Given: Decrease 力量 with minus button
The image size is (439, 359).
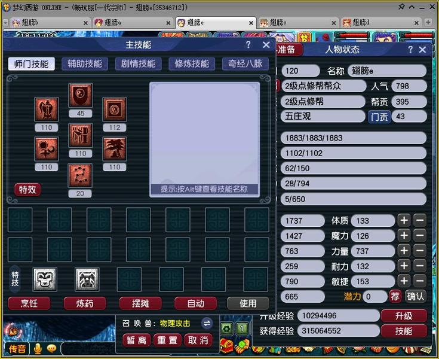Looking at the screenshot, I should 420,251.
